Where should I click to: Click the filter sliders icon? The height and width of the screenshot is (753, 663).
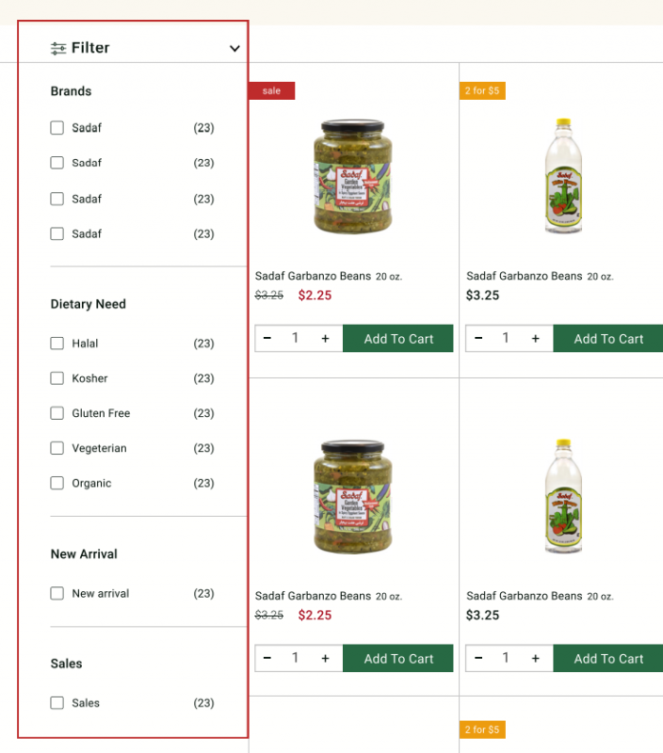tap(58, 48)
